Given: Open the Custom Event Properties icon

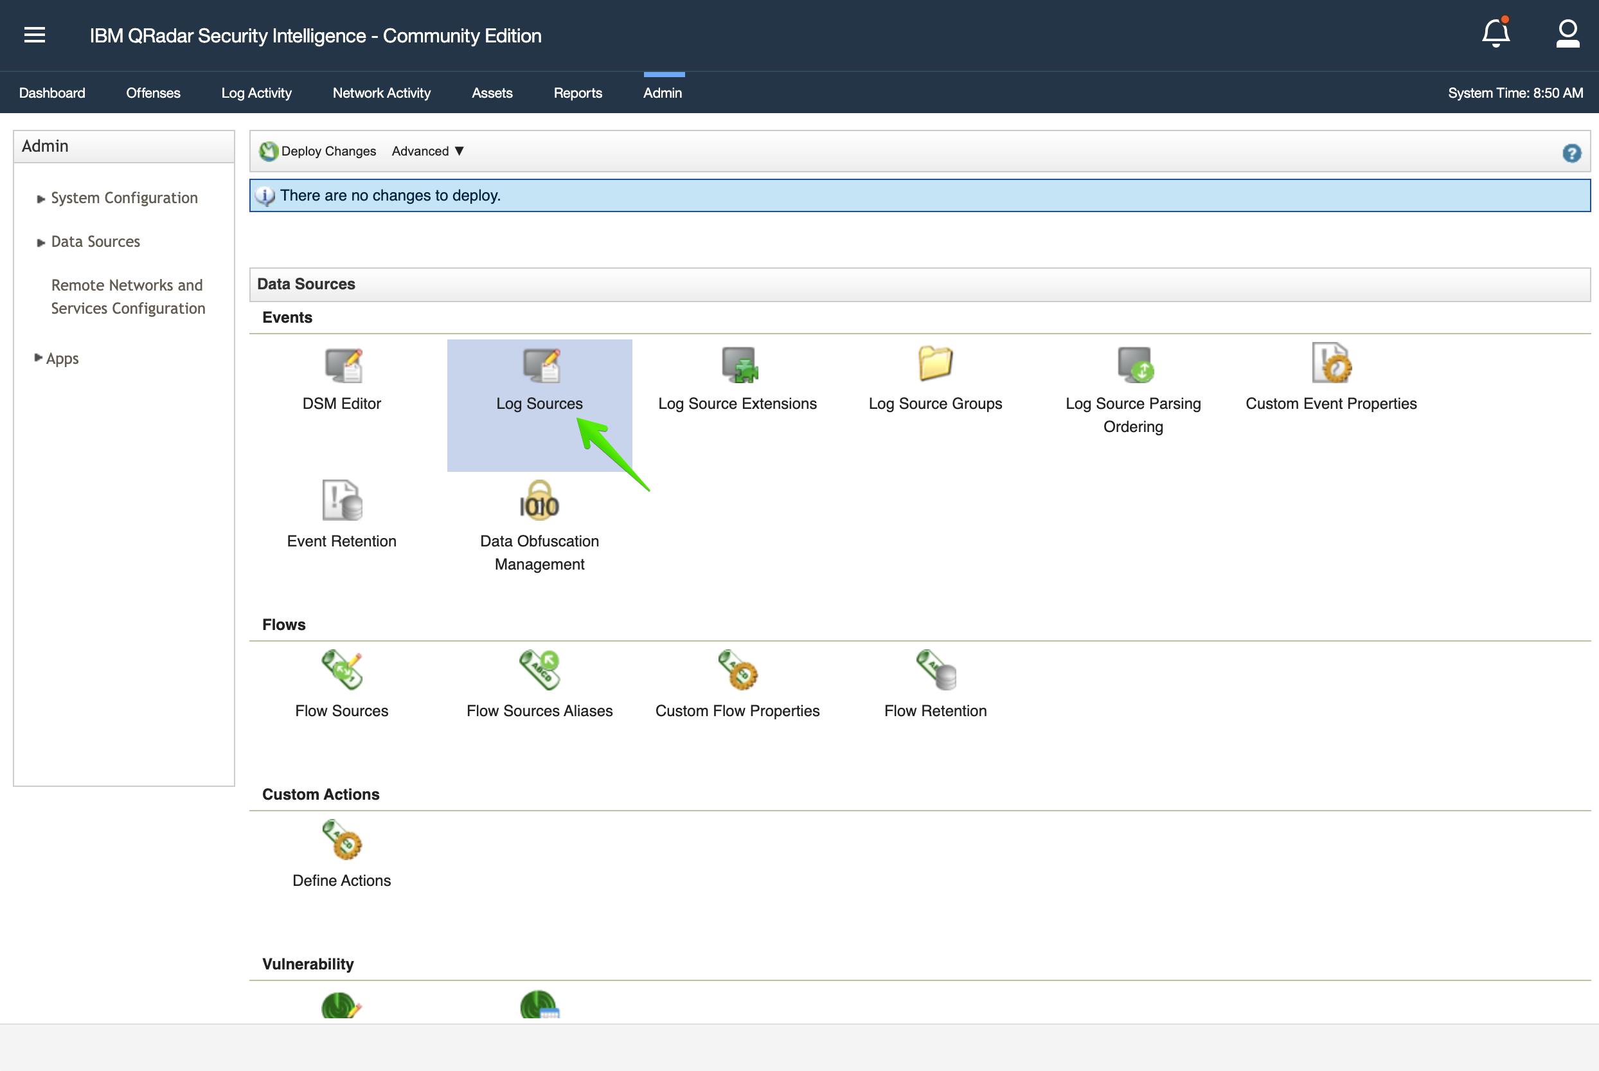Looking at the screenshot, I should (1332, 363).
